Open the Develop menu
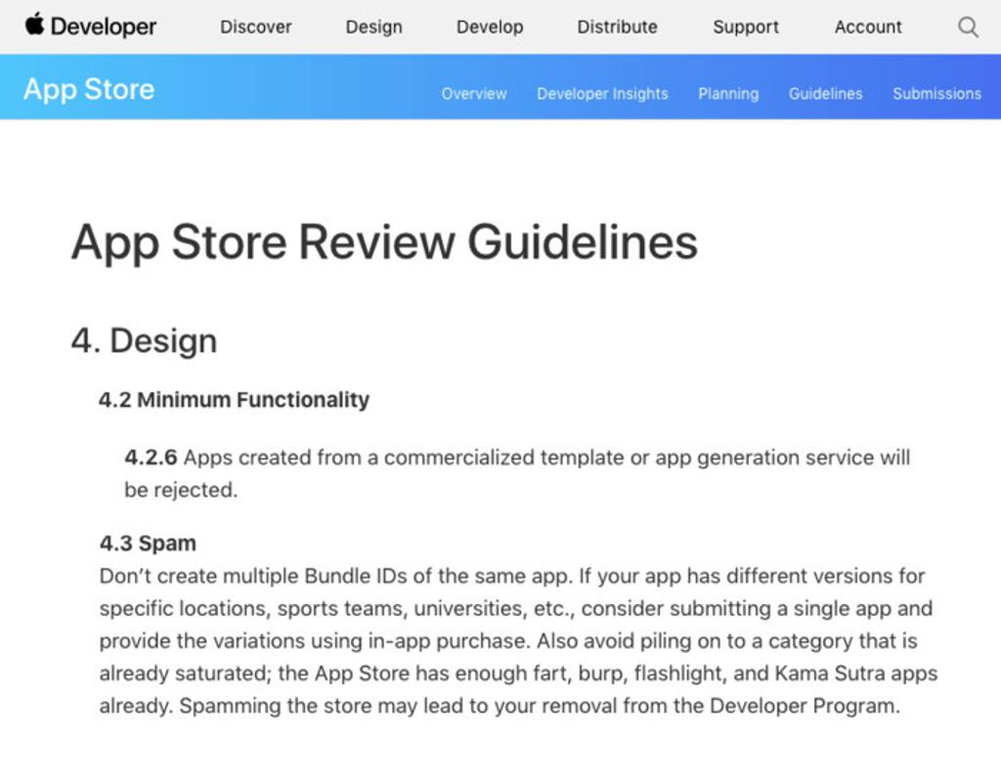The height and width of the screenshot is (781, 1001). click(x=490, y=27)
